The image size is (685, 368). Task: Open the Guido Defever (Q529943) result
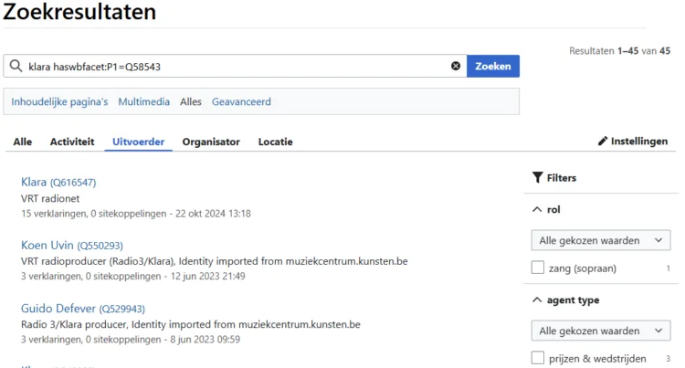(x=83, y=309)
